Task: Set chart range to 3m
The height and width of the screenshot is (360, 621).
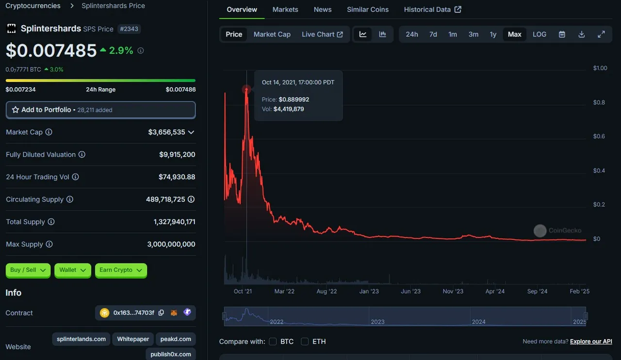Action: click(x=474, y=34)
